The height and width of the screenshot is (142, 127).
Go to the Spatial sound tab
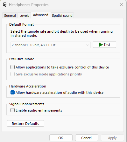[62, 16]
